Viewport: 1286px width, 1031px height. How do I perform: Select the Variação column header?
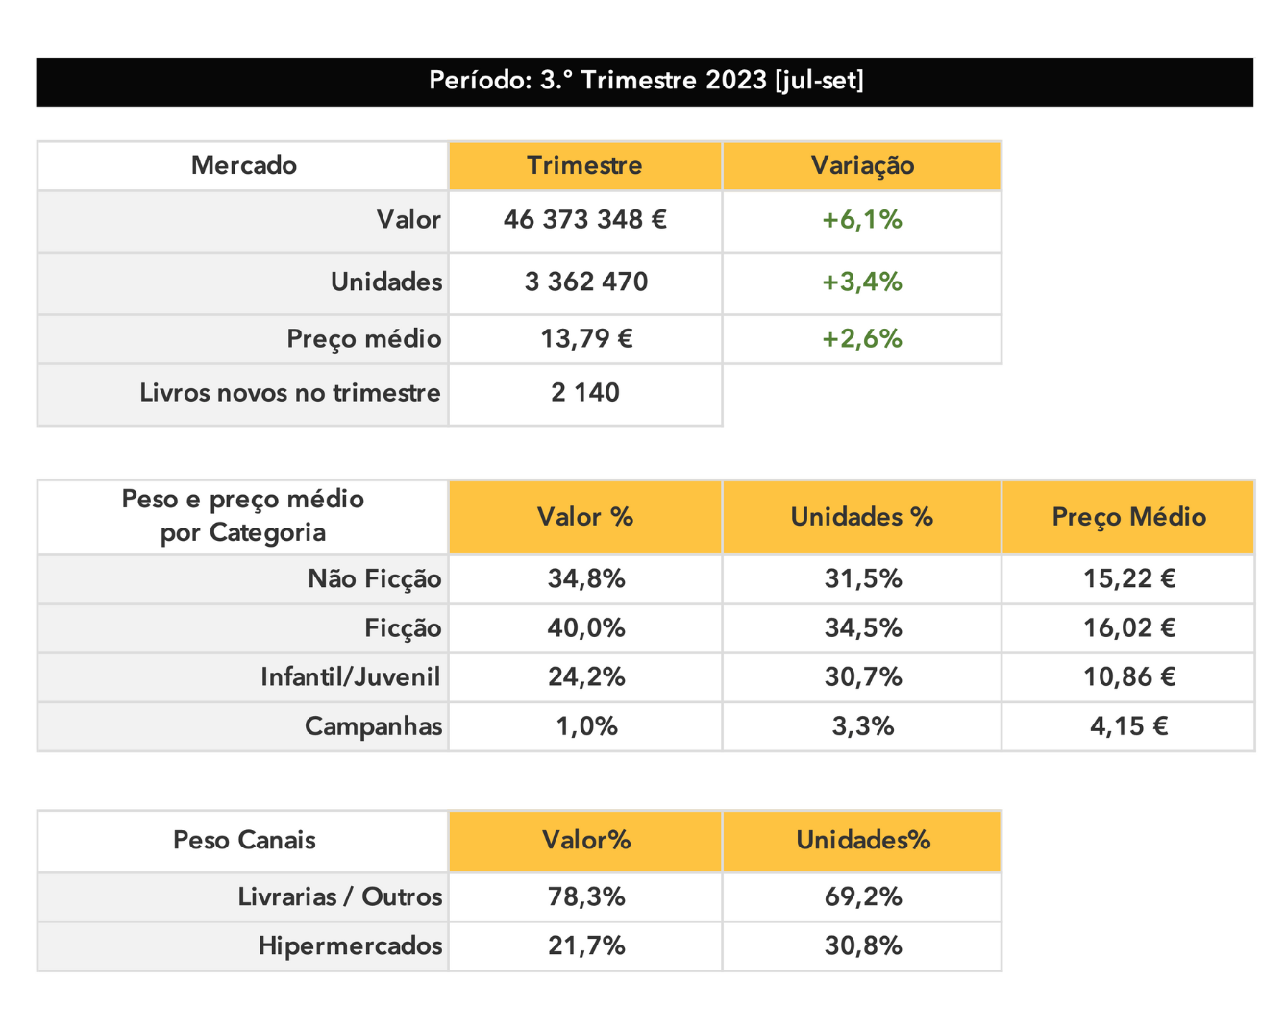(x=862, y=165)
